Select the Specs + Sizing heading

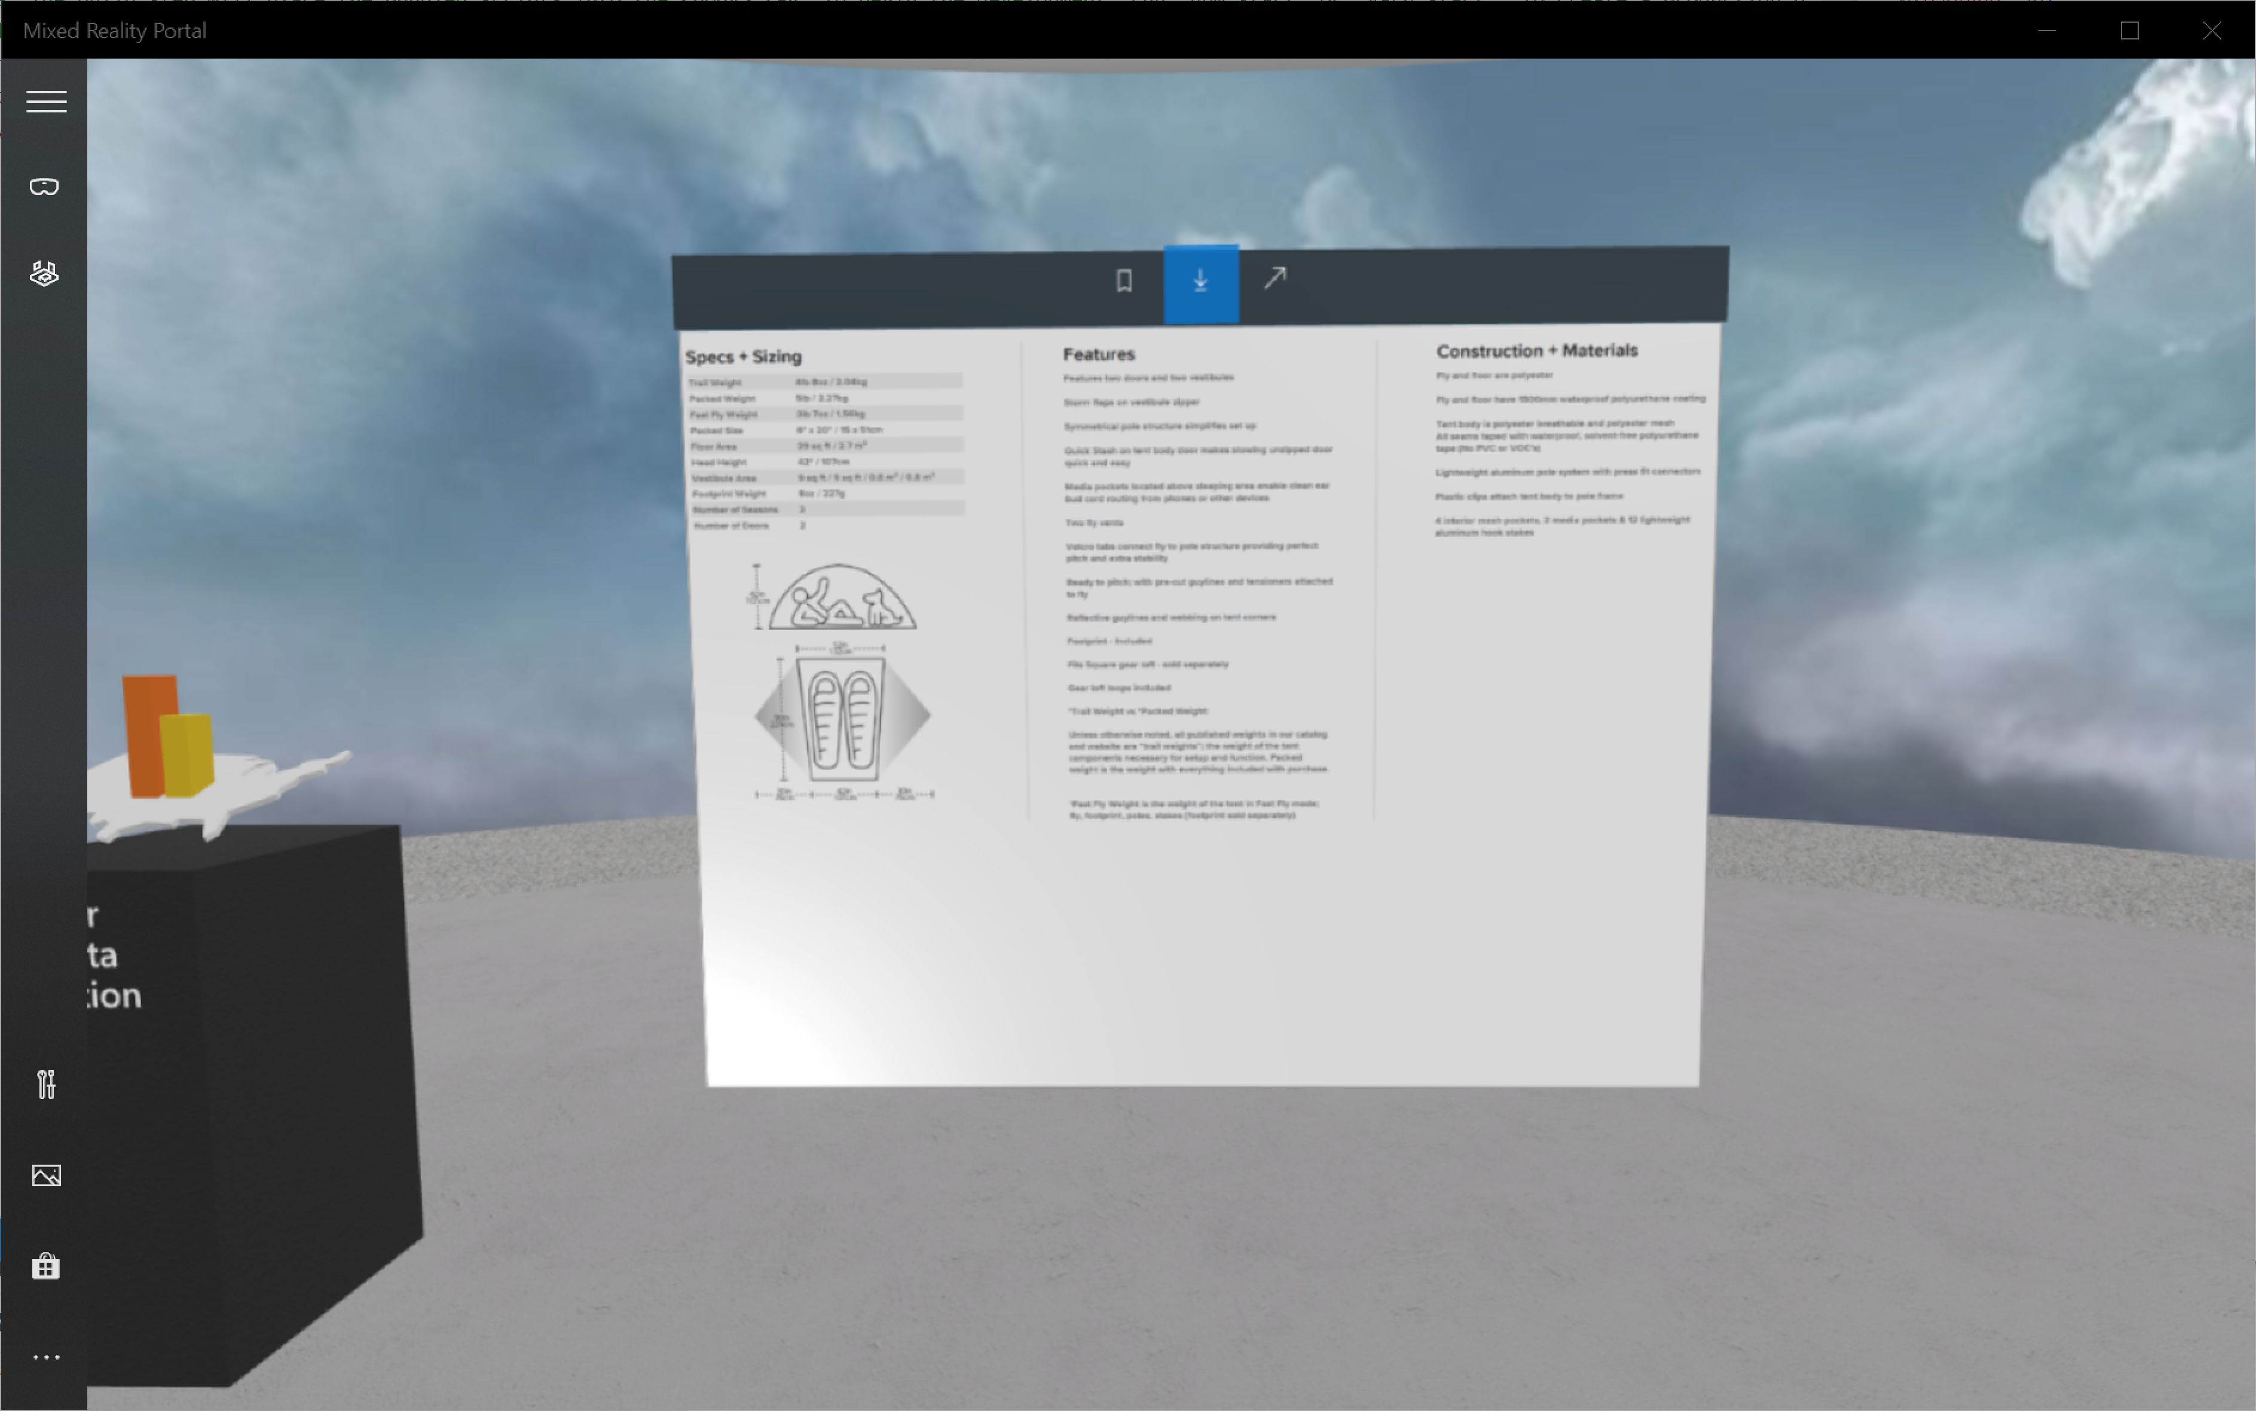[744, 356]
